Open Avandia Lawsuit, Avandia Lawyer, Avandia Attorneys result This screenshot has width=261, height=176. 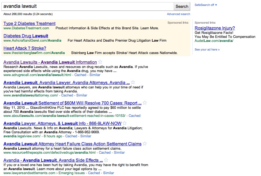(x=67, y=82)
